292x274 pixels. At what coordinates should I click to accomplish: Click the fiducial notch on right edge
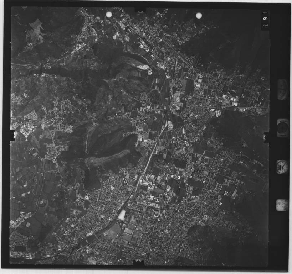coord(266,137)
